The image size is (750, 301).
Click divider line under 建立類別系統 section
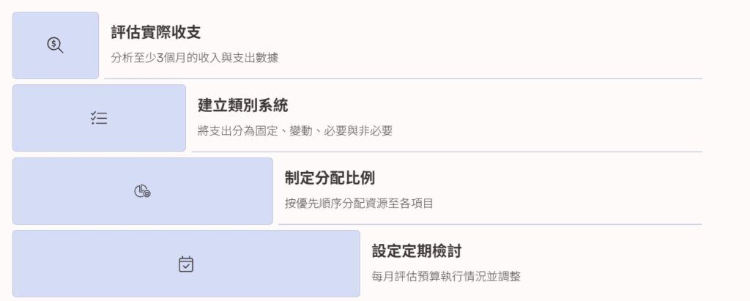coord(447,152)
